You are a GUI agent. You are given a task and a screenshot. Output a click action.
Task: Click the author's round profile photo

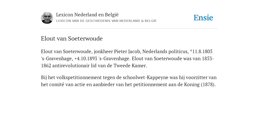coord(47,18)
